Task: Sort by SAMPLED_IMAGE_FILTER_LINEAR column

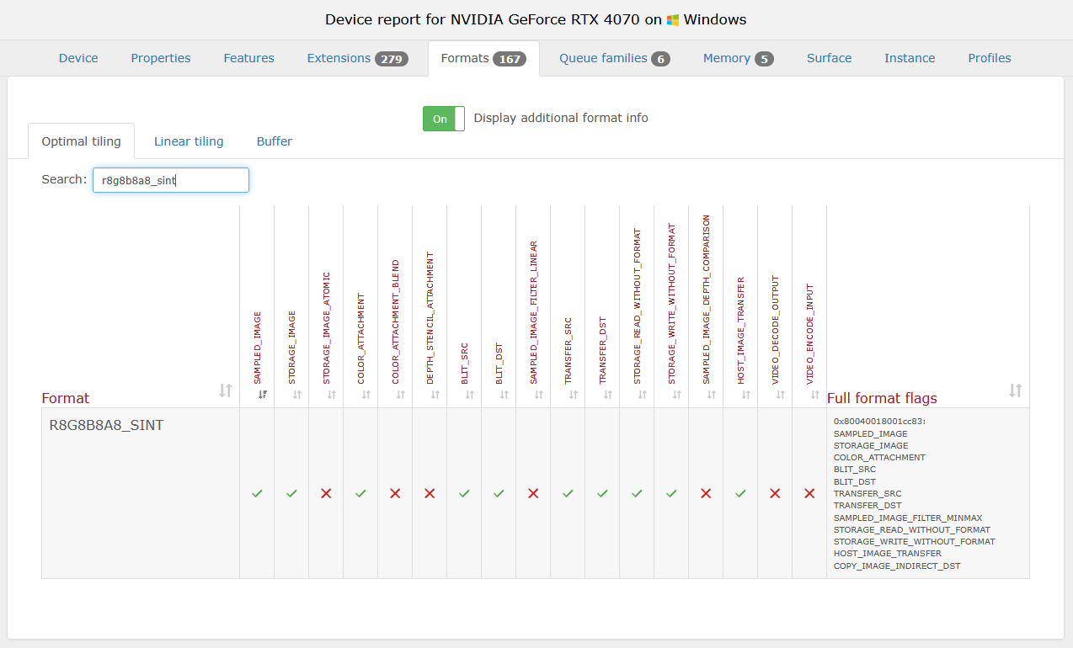Action: point(538,394)
